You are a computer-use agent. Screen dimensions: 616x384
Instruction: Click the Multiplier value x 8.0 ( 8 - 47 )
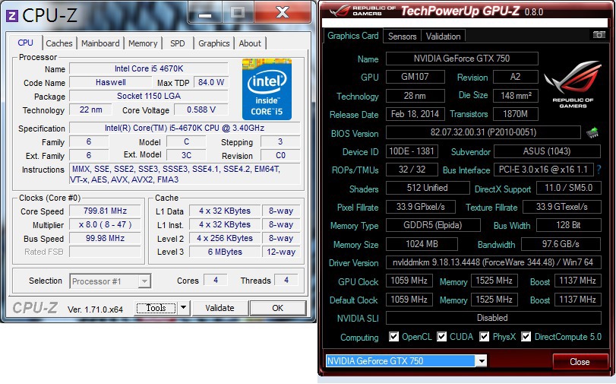tap(105, 224)
